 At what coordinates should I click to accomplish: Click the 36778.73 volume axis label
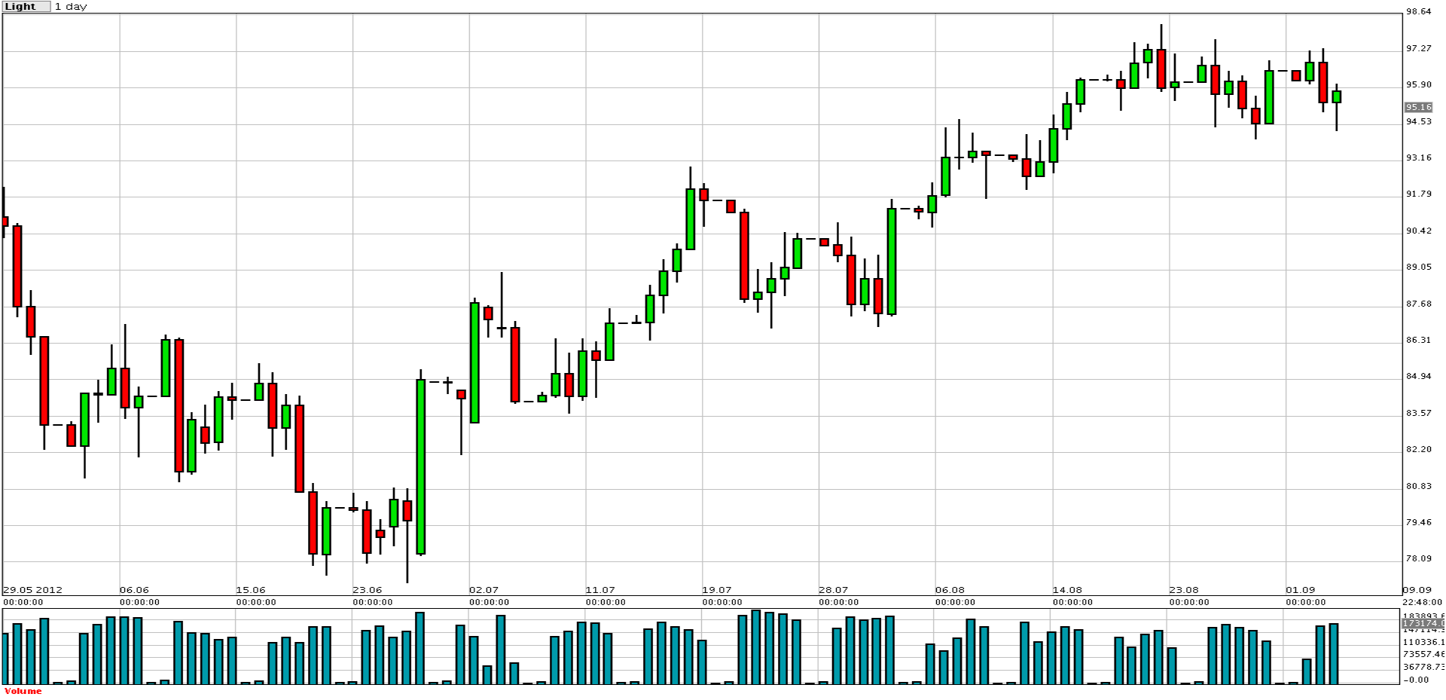[1423, 667]
